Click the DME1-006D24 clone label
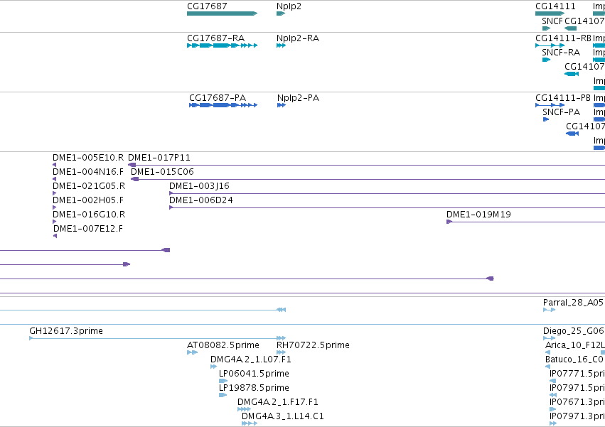This screenshot has width=605, height=427. (201, 200)
